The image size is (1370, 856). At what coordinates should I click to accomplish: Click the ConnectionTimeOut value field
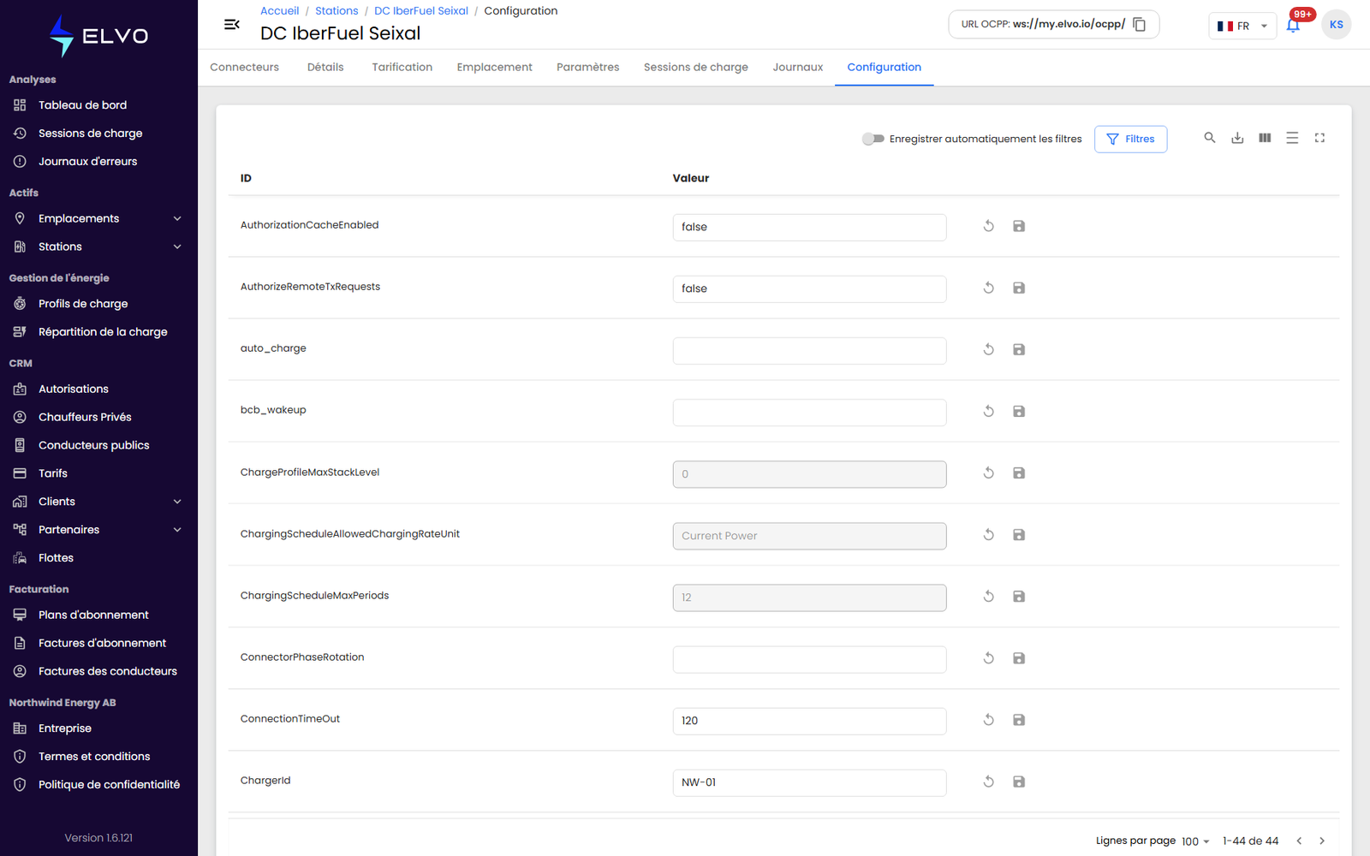click(x=809, y=721)
